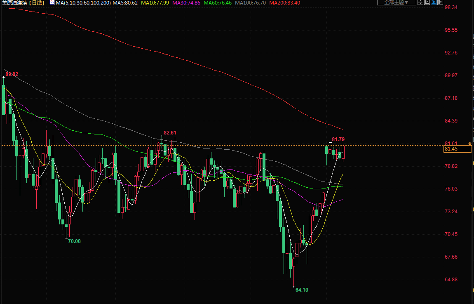Viewport: 474px width, 304px height.
Task: Click the 美原油连续 symbol name
Action: tap(15, 2)
